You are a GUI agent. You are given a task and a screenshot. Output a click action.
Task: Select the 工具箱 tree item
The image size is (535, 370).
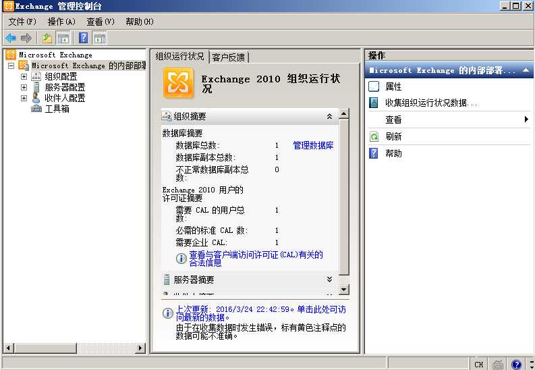coord(57,109)
